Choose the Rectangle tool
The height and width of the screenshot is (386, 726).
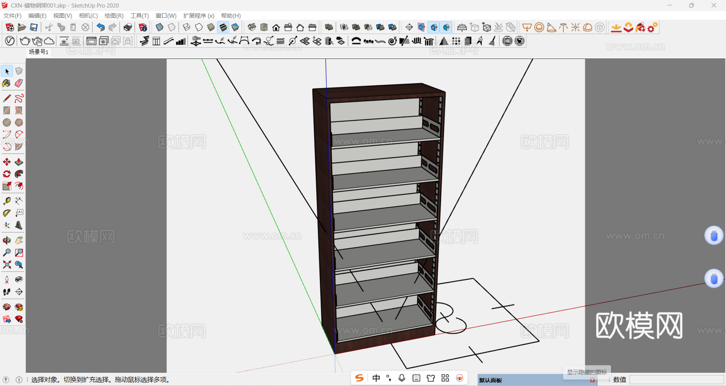pos(7,111)
